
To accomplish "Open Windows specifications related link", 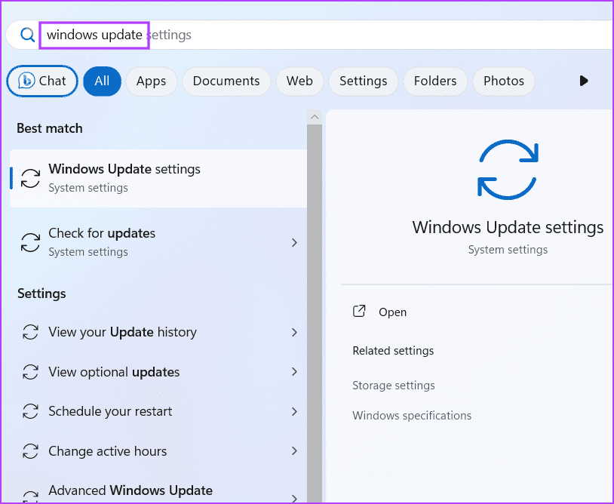I will (412, 415).
